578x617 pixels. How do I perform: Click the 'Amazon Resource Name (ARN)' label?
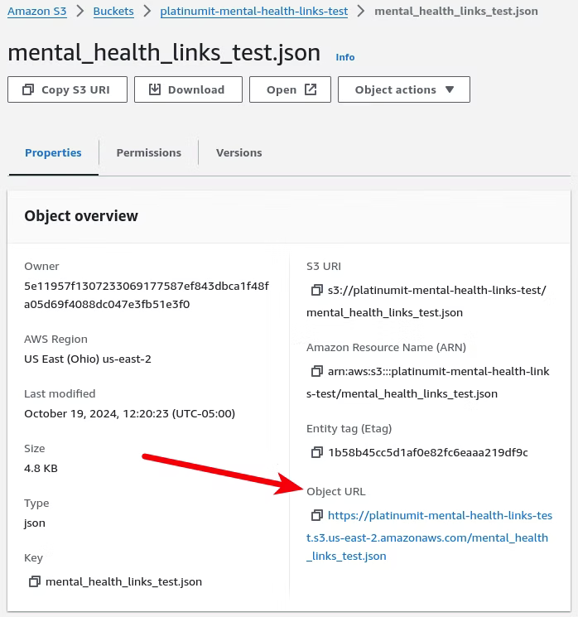pyautogui.click(x=386, y=348)
